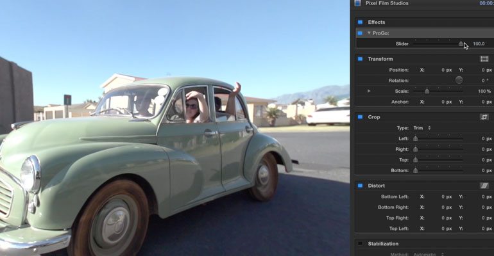Screen dimensions: 494x256
Task: Toggle the Effects section checkbox
Action: [x=360, y=22]
